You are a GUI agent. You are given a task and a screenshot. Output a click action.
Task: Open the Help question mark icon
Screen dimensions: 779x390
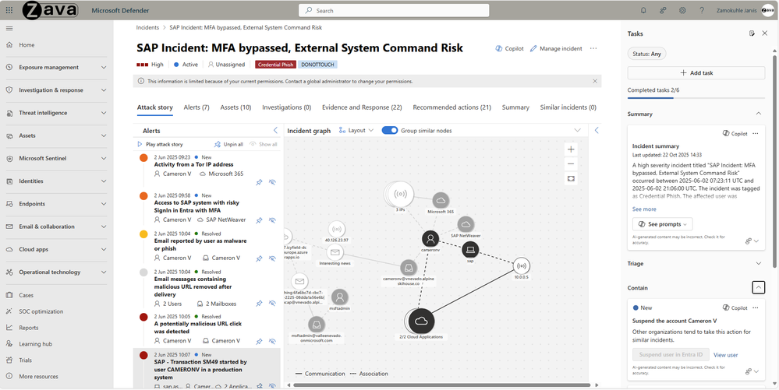tap(702, 10)
